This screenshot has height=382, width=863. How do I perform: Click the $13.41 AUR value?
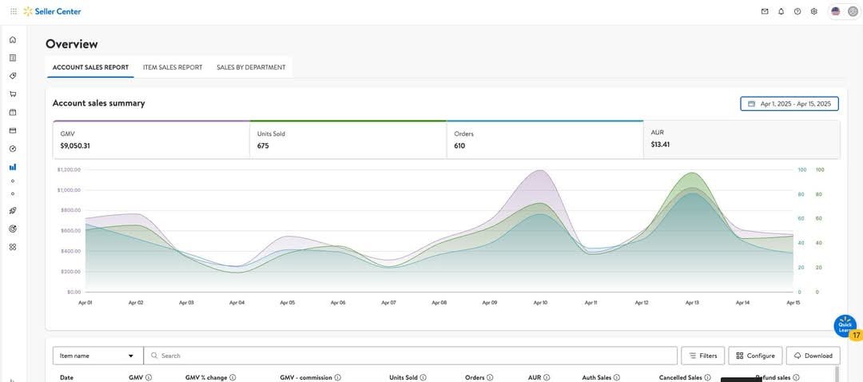coord(660,145)
